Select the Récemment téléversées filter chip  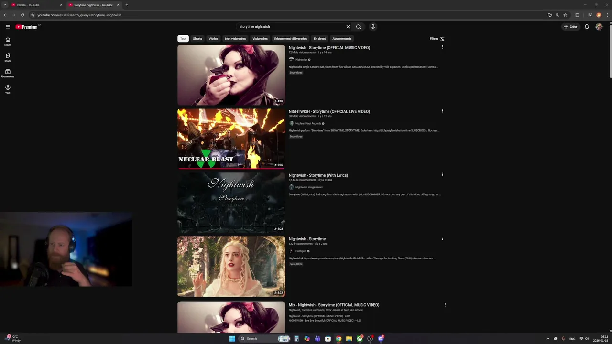[x=291, y=39]
